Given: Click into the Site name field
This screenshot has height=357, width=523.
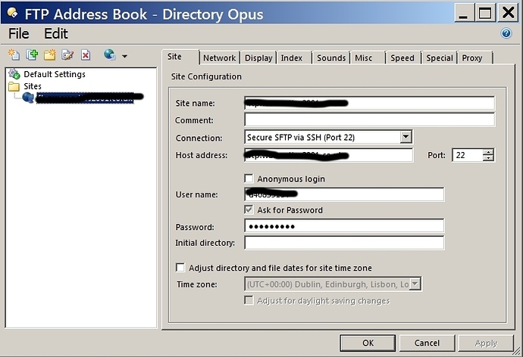Looking at the screenshot, I should [x=369, y=103].
